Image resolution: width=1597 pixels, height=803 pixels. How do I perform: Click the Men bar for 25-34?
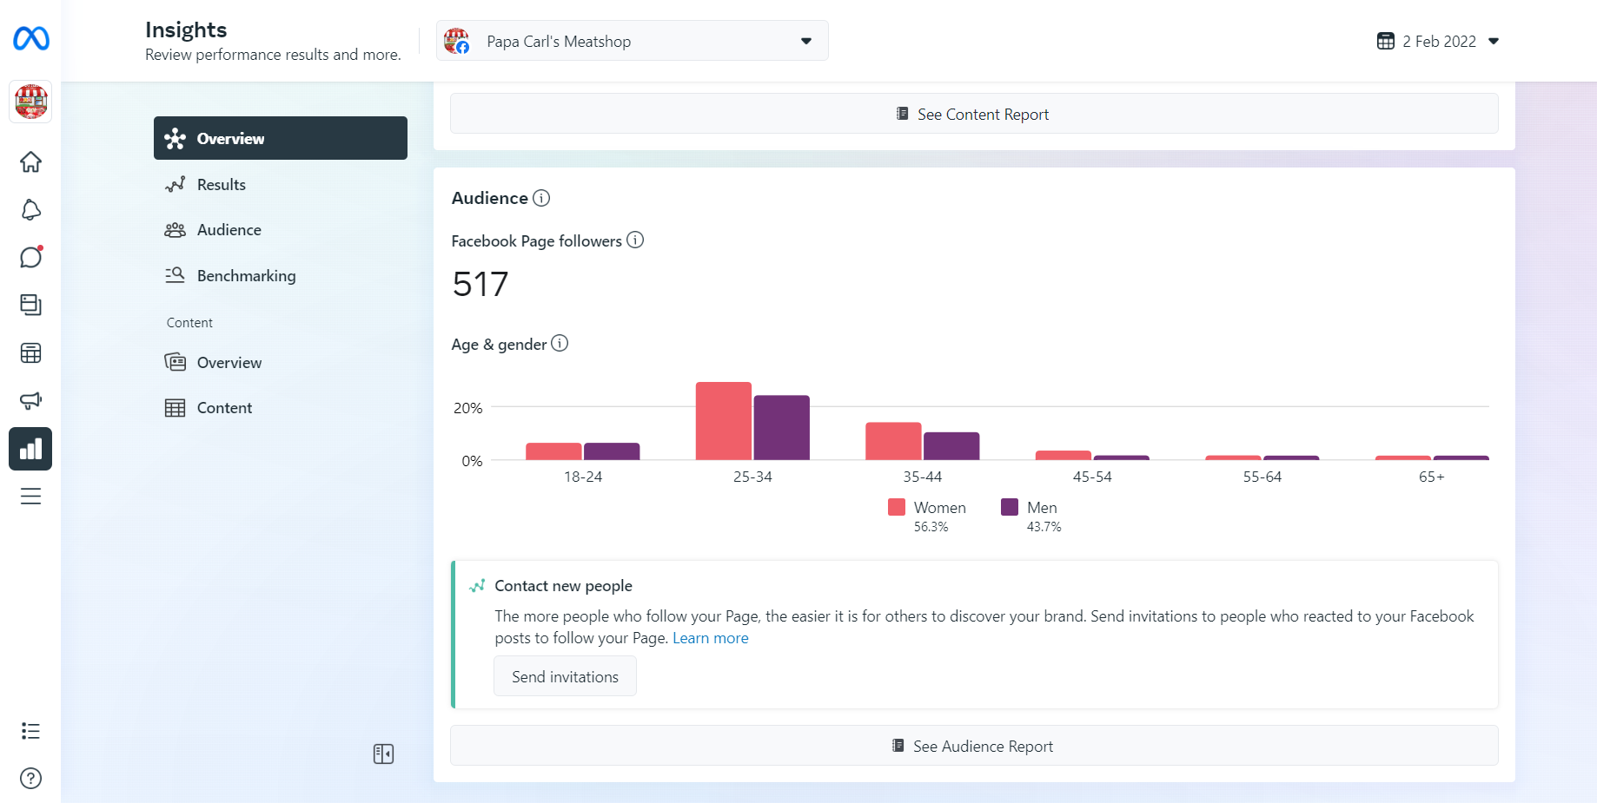782,428
